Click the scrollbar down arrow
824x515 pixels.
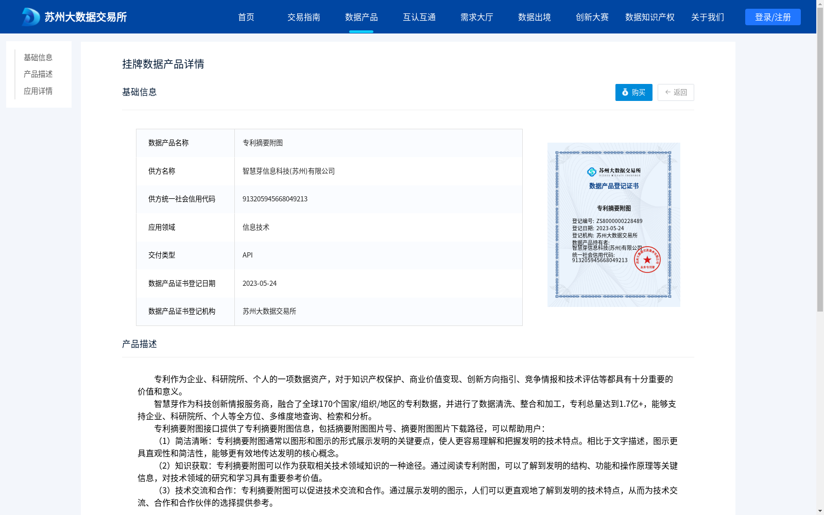820,511
